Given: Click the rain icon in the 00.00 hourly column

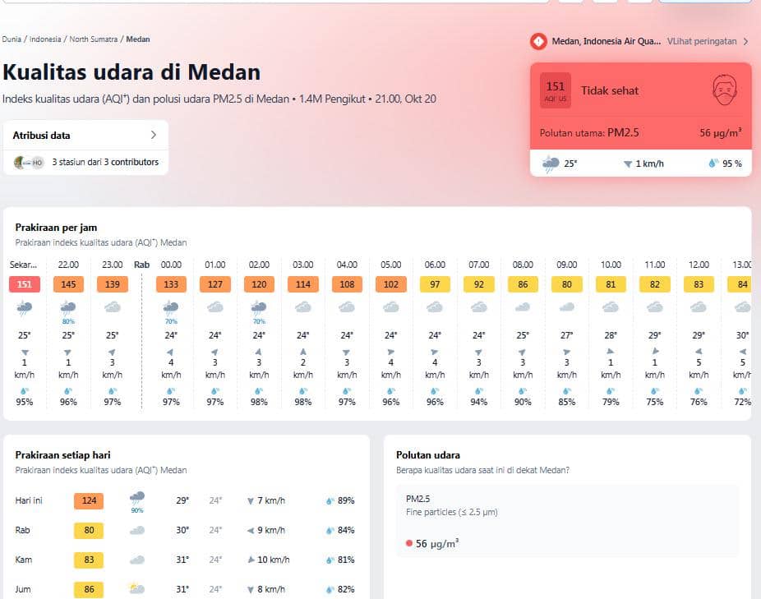Looking at the screenshot, I should (171, 307).
